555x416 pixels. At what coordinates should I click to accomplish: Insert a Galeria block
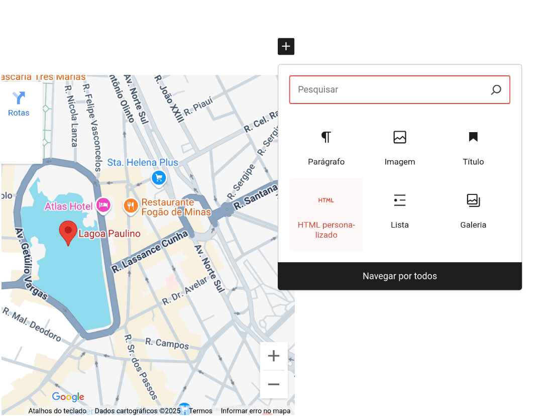(x=473, y=210)
